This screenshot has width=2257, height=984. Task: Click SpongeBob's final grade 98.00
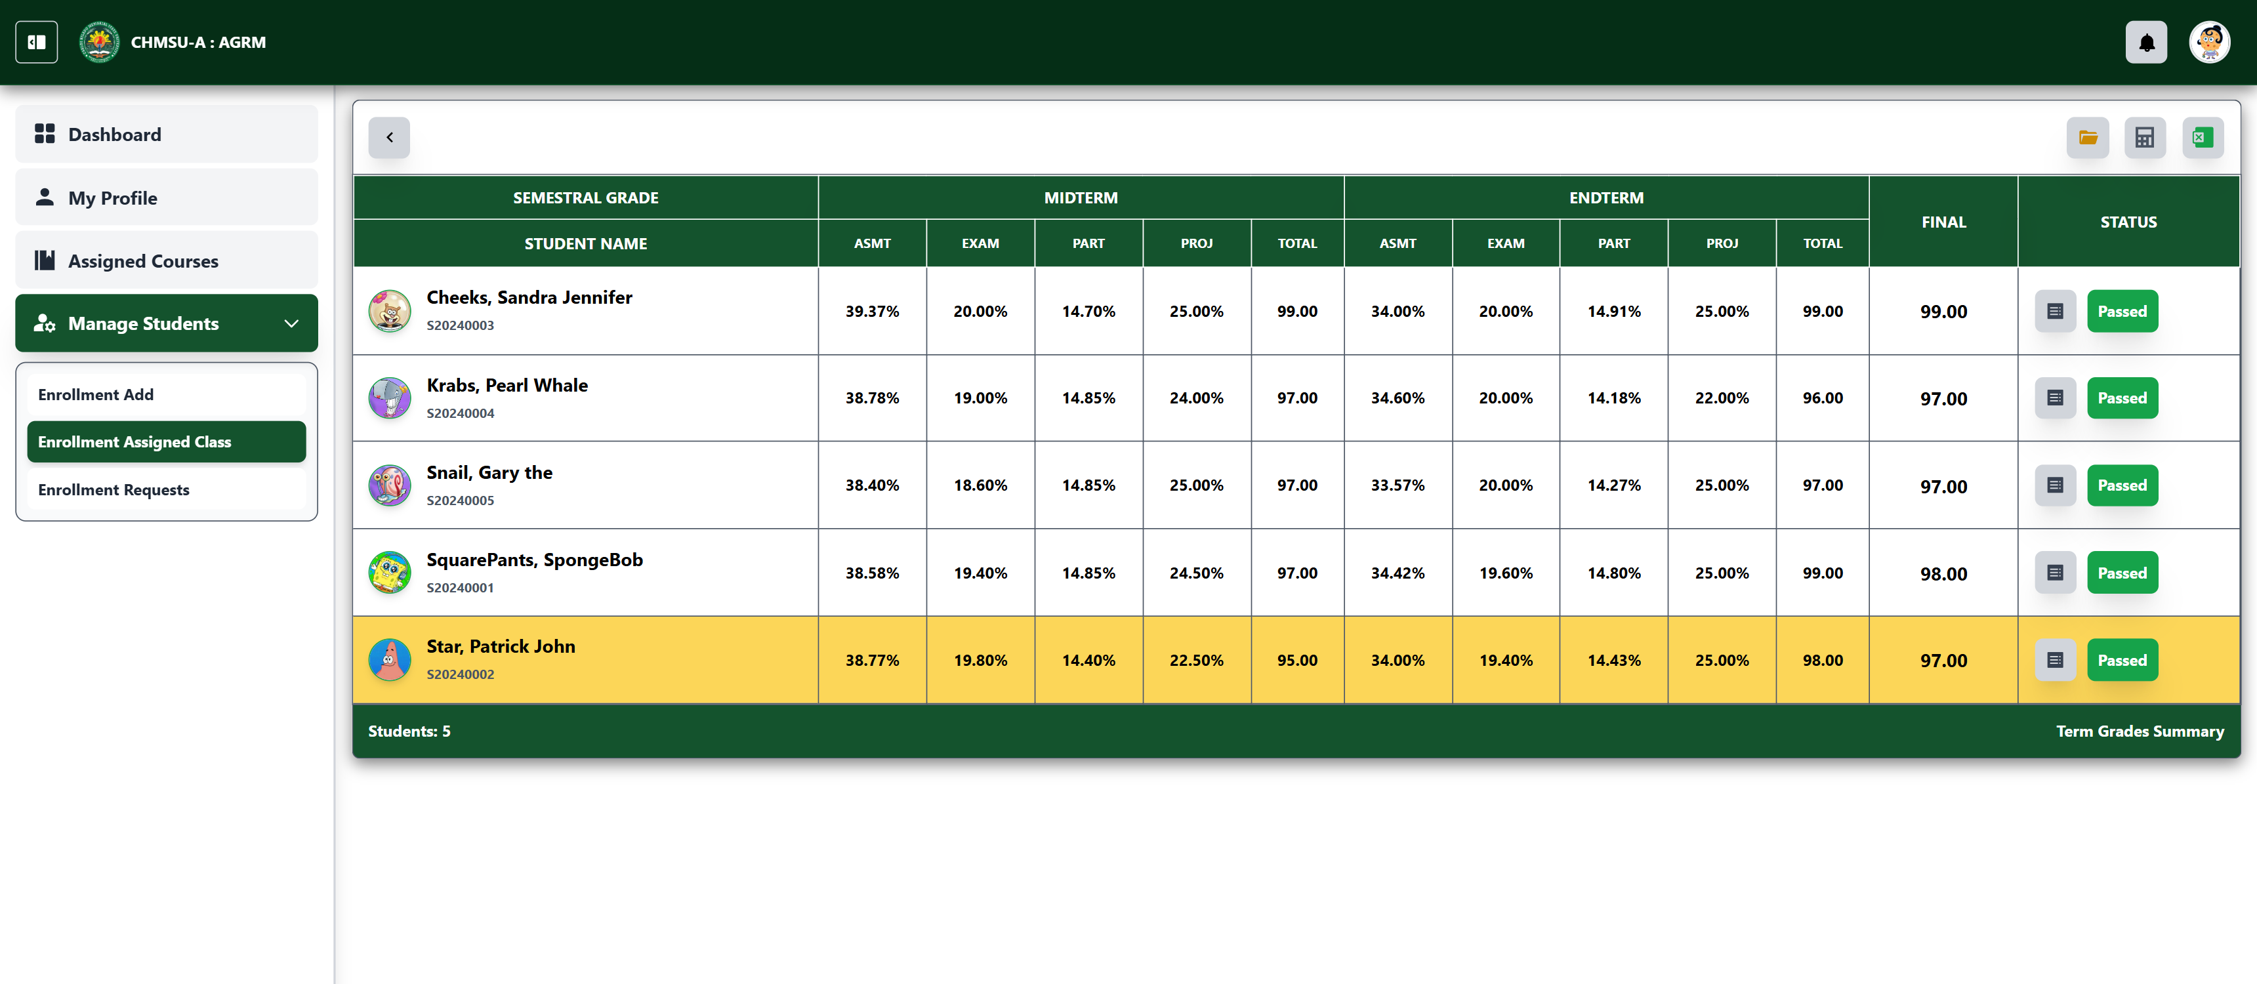pyautogui.click(x=1943, y=574)
